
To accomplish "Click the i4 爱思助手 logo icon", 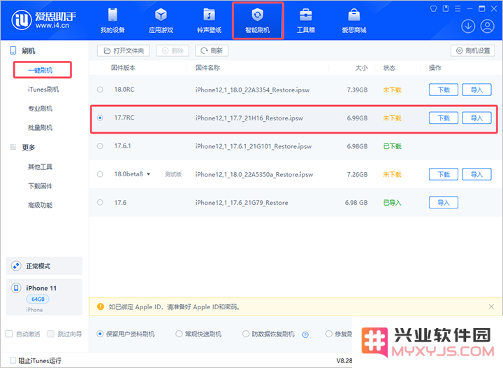I will pyautogui.click(x=22, y=20).
